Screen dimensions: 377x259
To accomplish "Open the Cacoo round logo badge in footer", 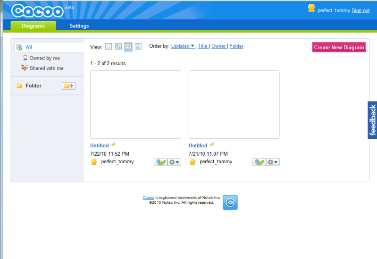I will click(230, 202).
